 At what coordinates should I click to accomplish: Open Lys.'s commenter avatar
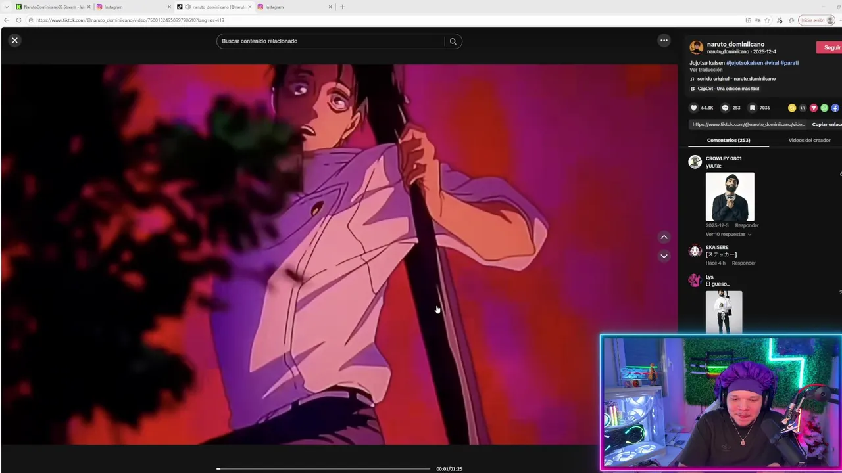click(695, 281)
